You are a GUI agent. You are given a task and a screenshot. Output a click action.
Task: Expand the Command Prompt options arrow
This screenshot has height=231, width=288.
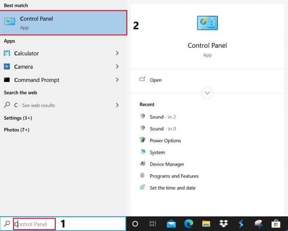pos(117,80)
